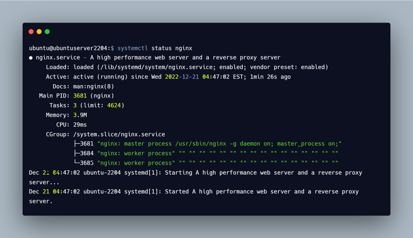Expand the Active running status line
The image size is (413, 238).
click(161, 77)
